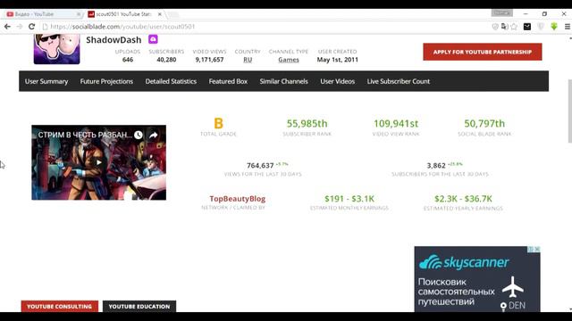Screen dimensions: 572x321
Task: Click the May 1st, 2011 creation date
Action: coord(338,60)
